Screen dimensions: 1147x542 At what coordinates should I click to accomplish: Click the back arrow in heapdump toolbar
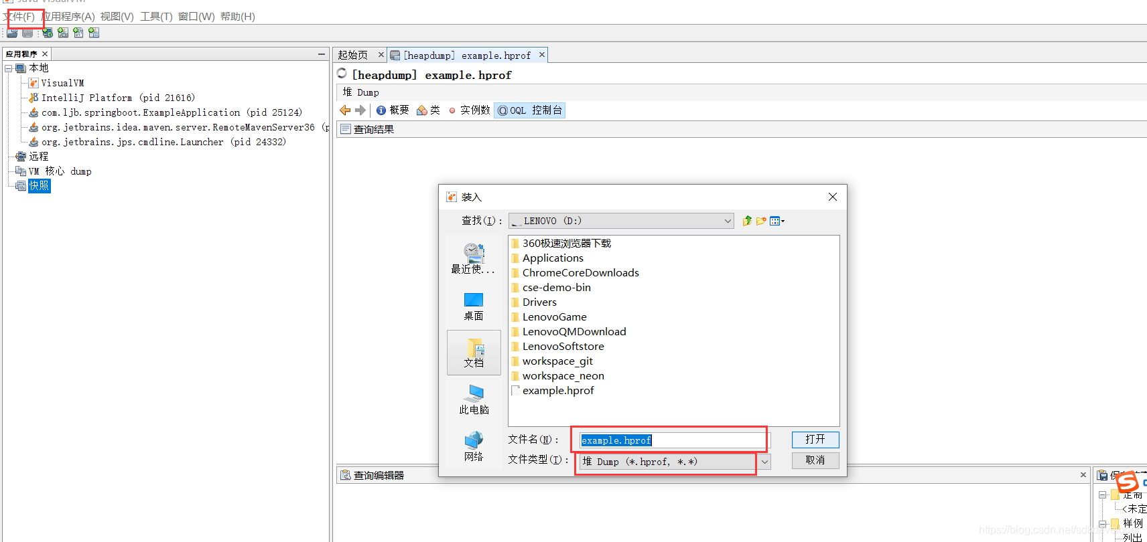(x=345, y=110)
